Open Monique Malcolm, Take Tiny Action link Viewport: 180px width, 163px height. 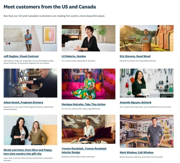(x=83, y=104)
